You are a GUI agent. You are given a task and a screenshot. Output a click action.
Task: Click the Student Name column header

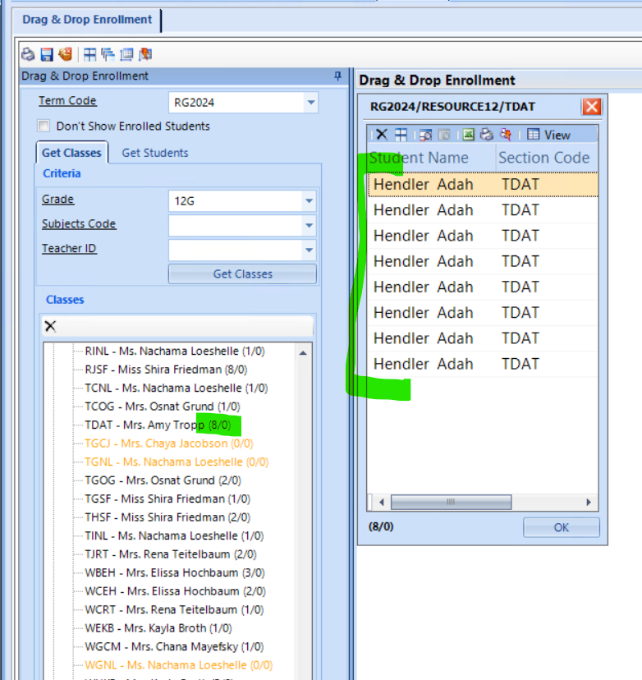(x=431, y=158)
